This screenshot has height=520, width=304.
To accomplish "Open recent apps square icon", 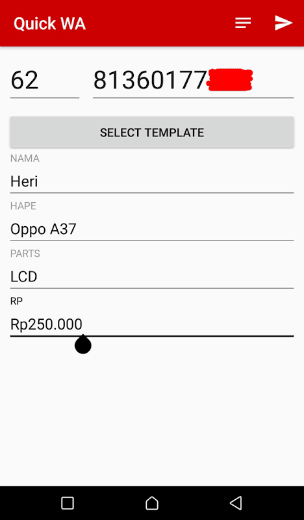I will 68,503.
